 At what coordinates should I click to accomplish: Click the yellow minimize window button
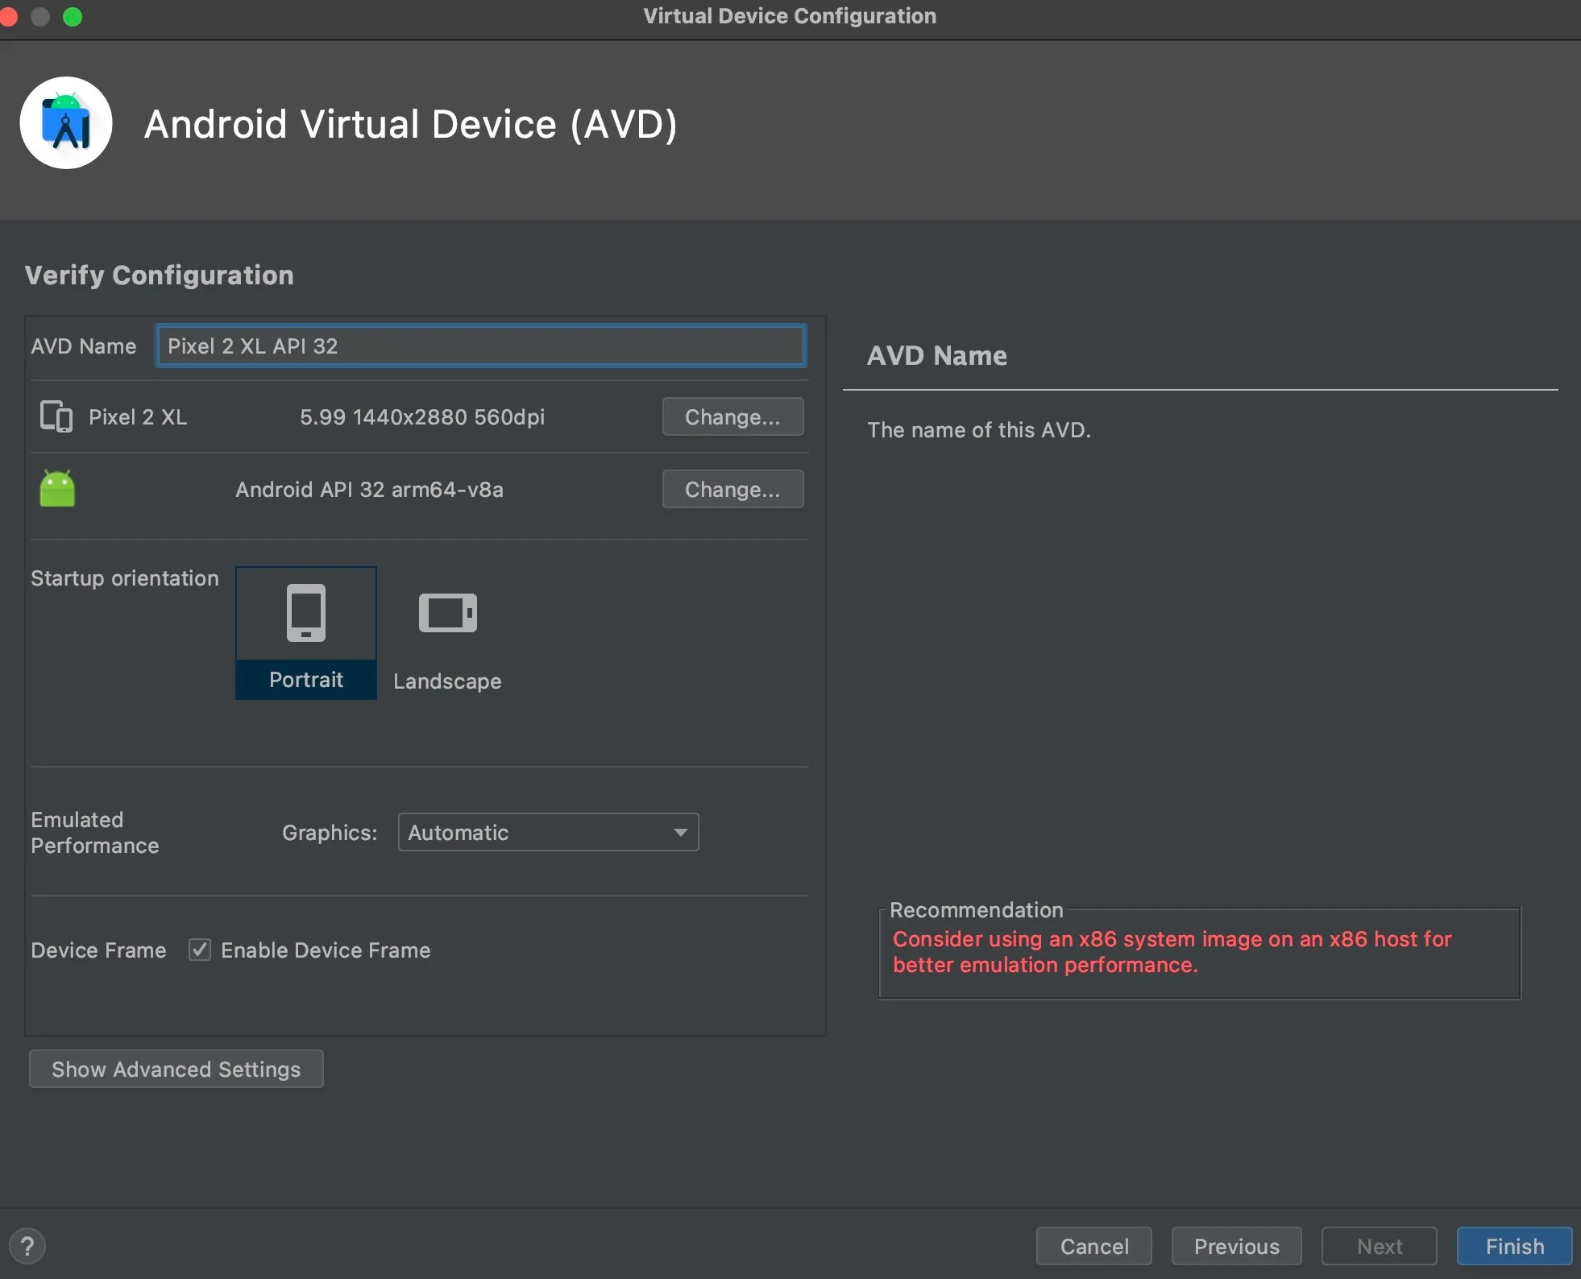tap(40, 16)
